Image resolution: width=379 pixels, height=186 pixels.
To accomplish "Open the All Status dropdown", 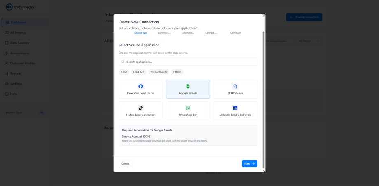I will pyautogui.click(x=309, y=41).
